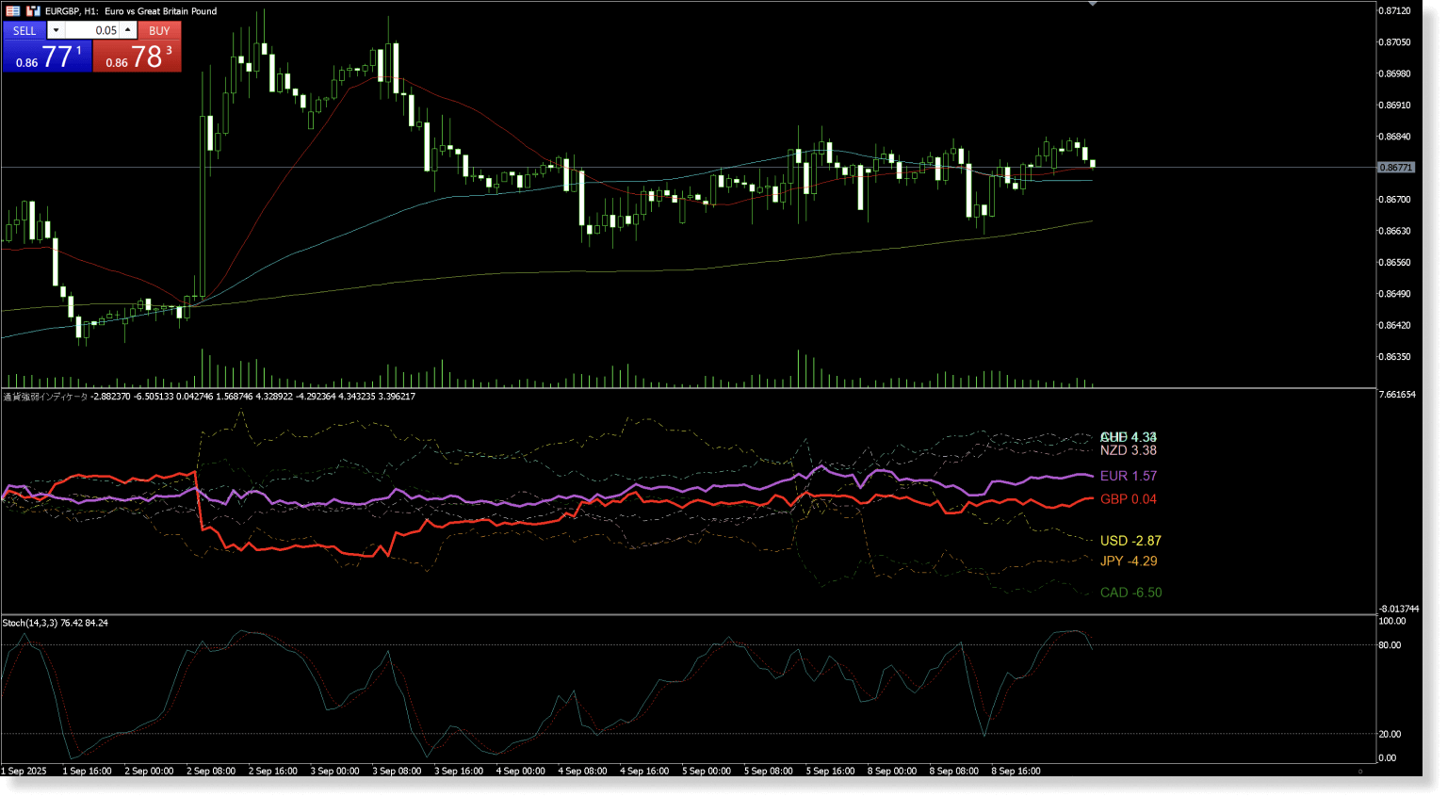
Task: Open the lot size dropdown arrow
Action: point(55,29)
